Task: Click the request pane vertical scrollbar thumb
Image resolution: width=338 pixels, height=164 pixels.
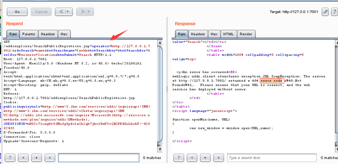Action: coord(160,94)
